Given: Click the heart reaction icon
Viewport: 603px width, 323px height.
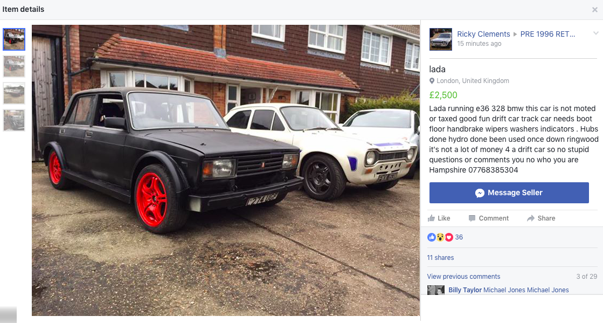Looking at the screenshot, I should coord(449,237).
